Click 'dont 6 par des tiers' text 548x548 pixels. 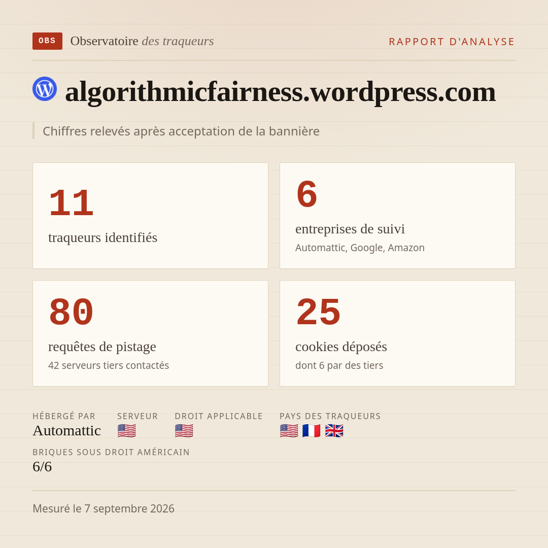(339, 365)
